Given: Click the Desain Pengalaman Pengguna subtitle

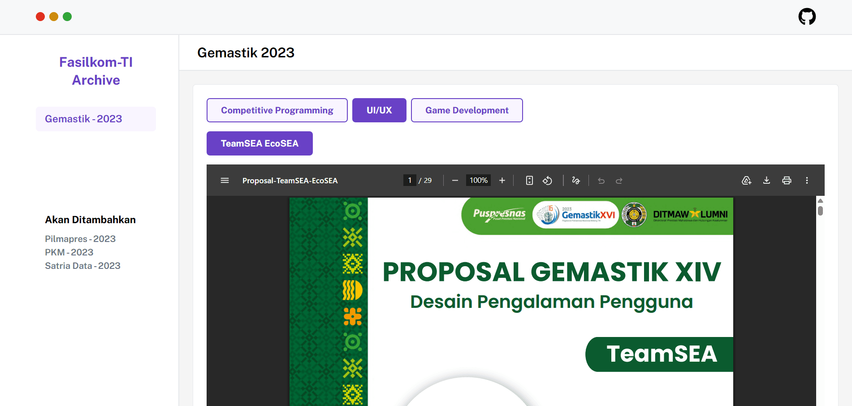Looking at the screenshot, I should [x=552, y=302].
